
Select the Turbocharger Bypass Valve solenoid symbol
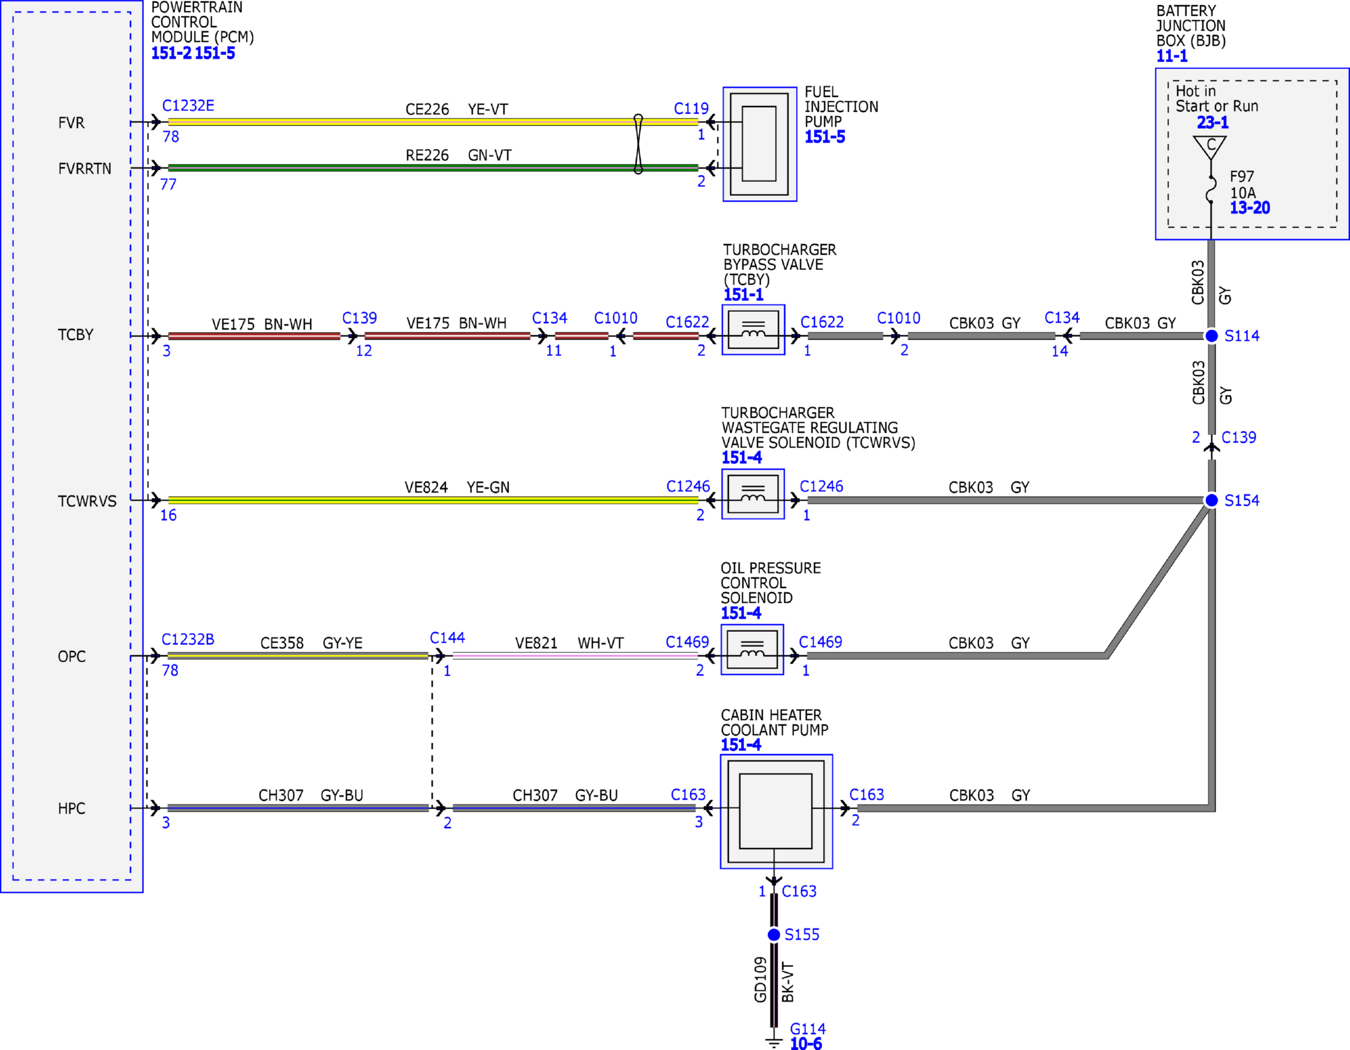[x=754, y=330]
